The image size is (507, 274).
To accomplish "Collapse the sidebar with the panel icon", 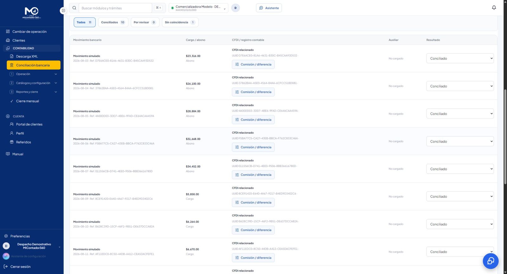I will click(63, 10).
